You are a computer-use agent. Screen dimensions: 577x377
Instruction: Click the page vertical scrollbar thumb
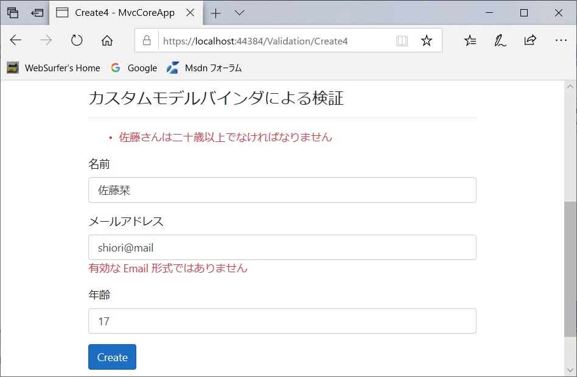(570, 268)
